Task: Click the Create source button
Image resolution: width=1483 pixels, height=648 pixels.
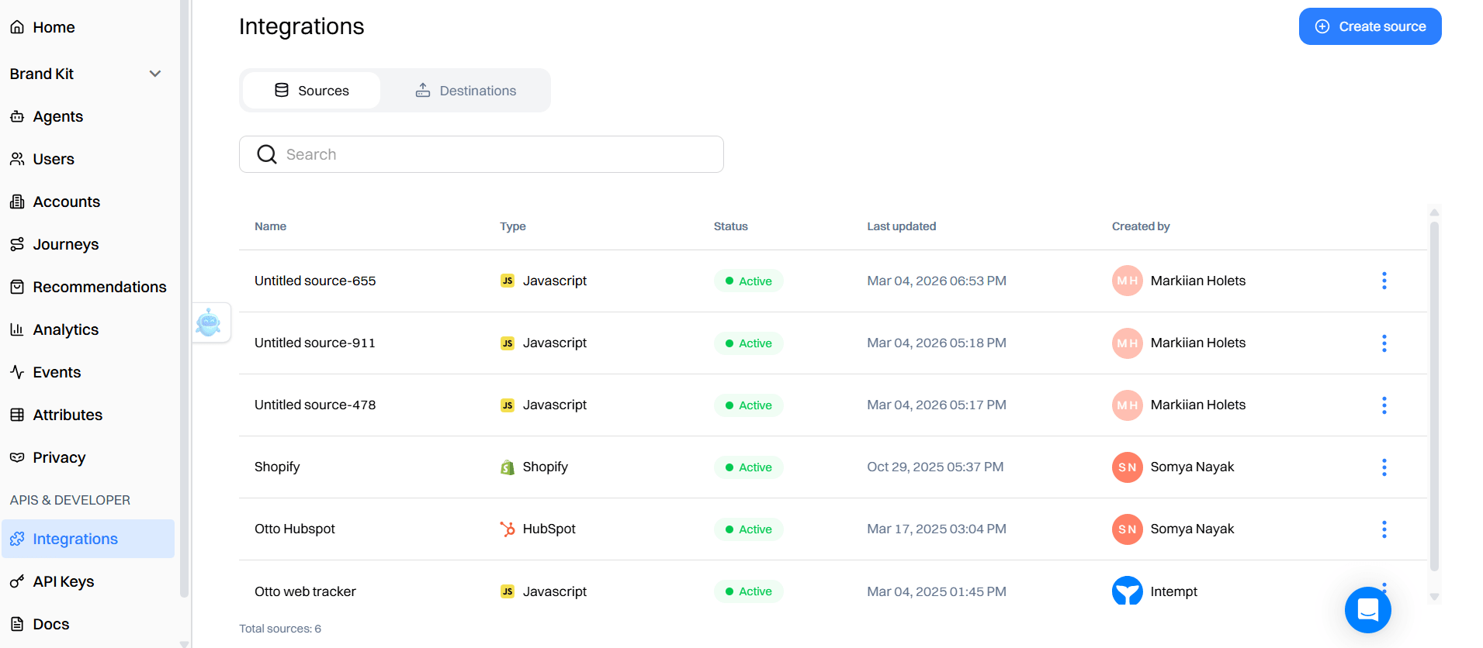Action: point(1370,26)
